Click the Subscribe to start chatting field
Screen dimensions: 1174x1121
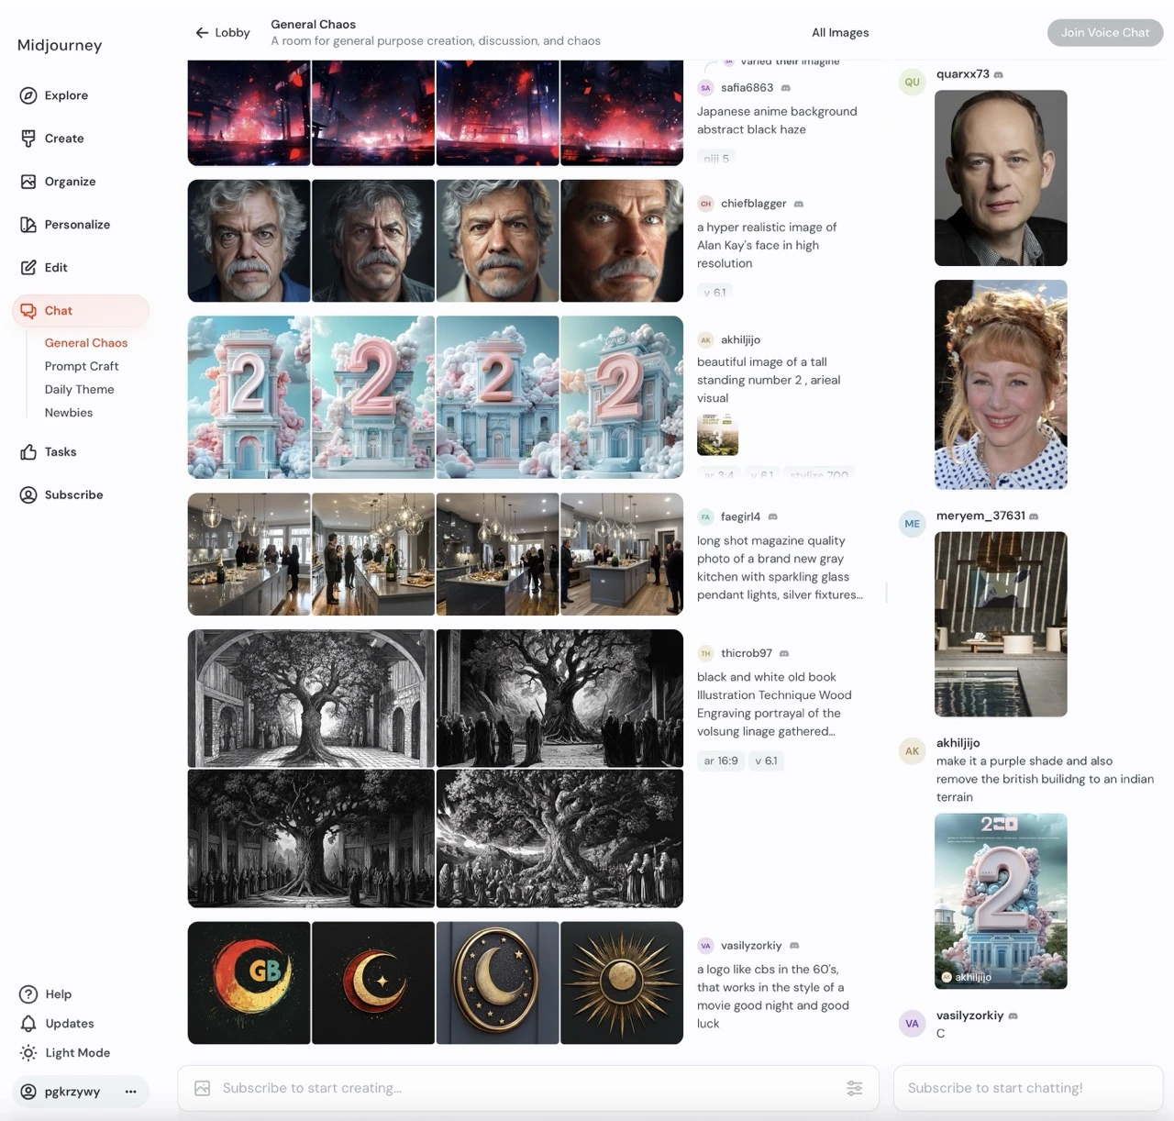(x=1028, y=1088)
